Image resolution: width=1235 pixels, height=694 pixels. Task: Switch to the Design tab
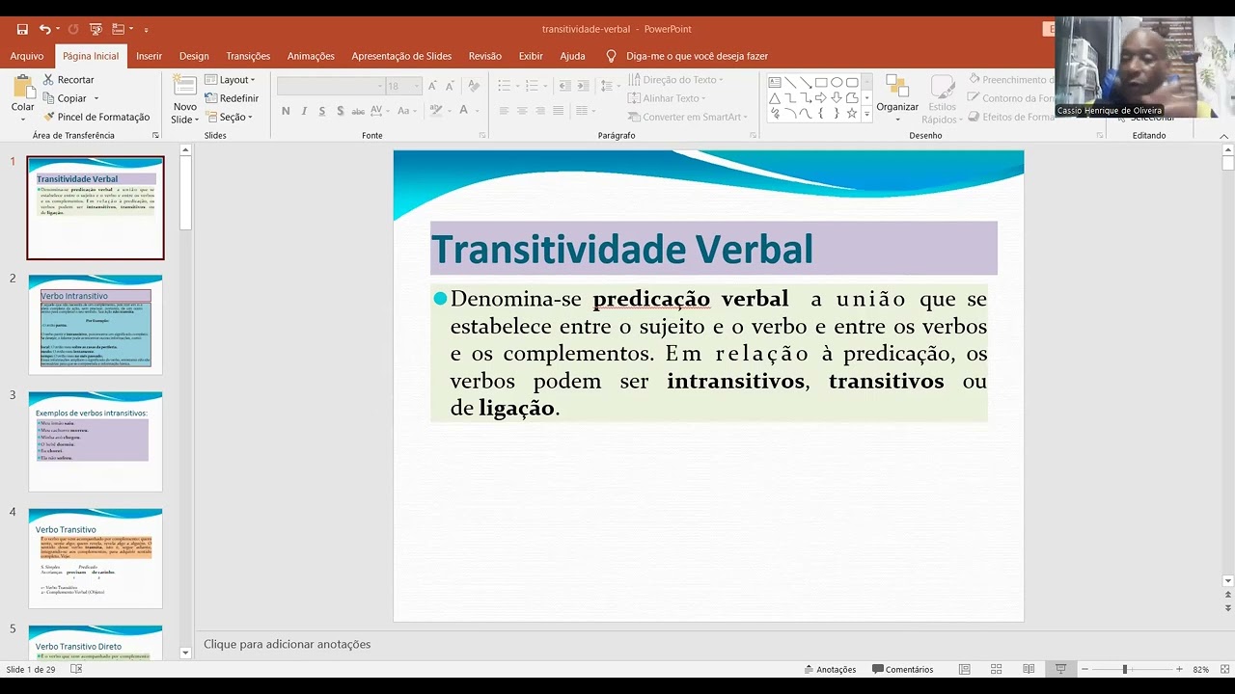point(194,56)
